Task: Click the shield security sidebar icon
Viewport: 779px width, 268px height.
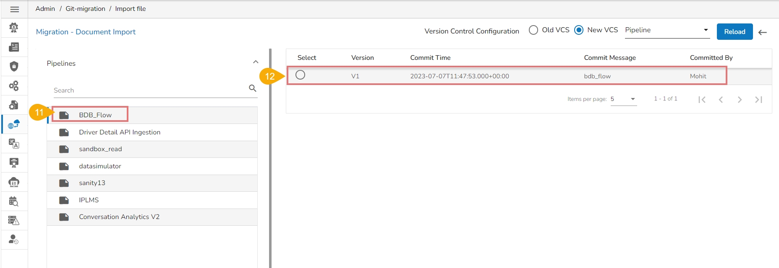Action: click(x=14, y=66)
